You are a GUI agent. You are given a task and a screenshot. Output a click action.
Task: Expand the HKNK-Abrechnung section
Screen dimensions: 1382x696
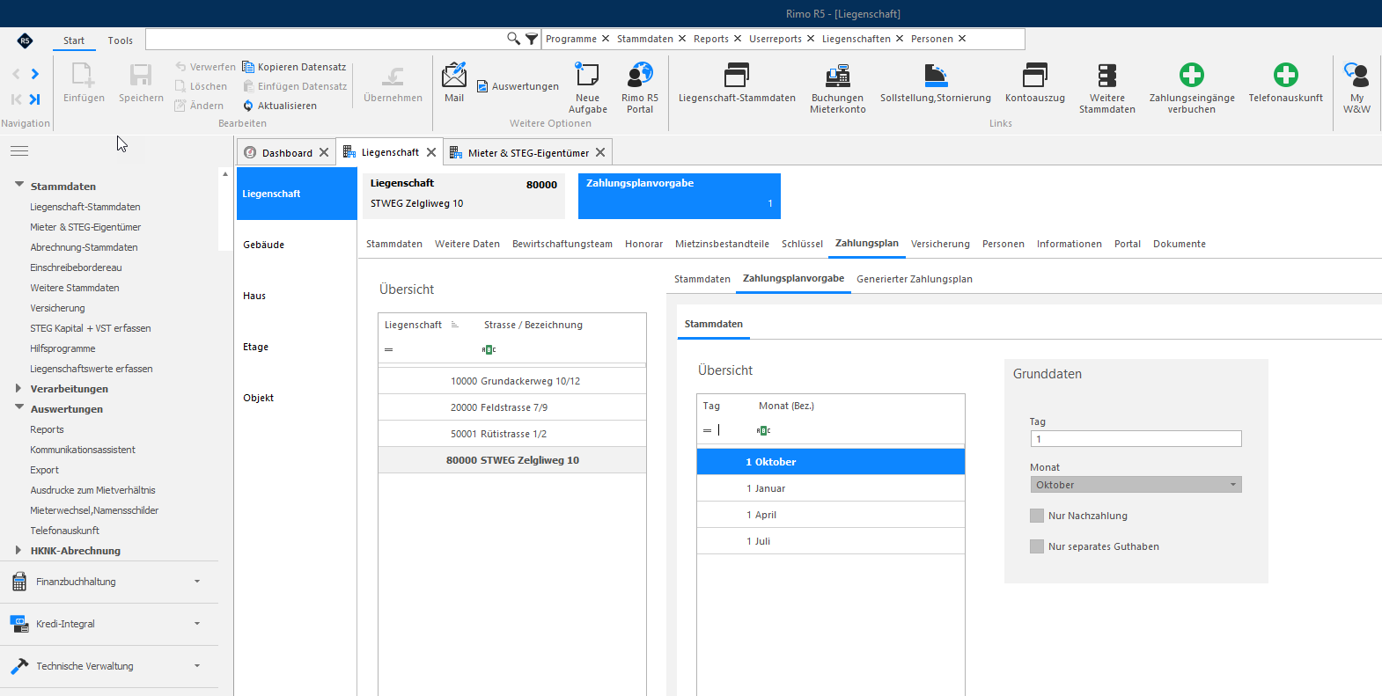click(x=19, y=550)
